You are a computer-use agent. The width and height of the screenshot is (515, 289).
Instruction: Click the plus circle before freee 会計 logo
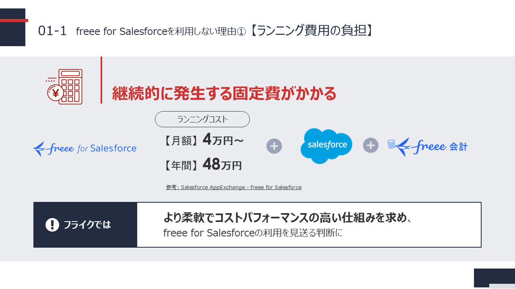371,145
